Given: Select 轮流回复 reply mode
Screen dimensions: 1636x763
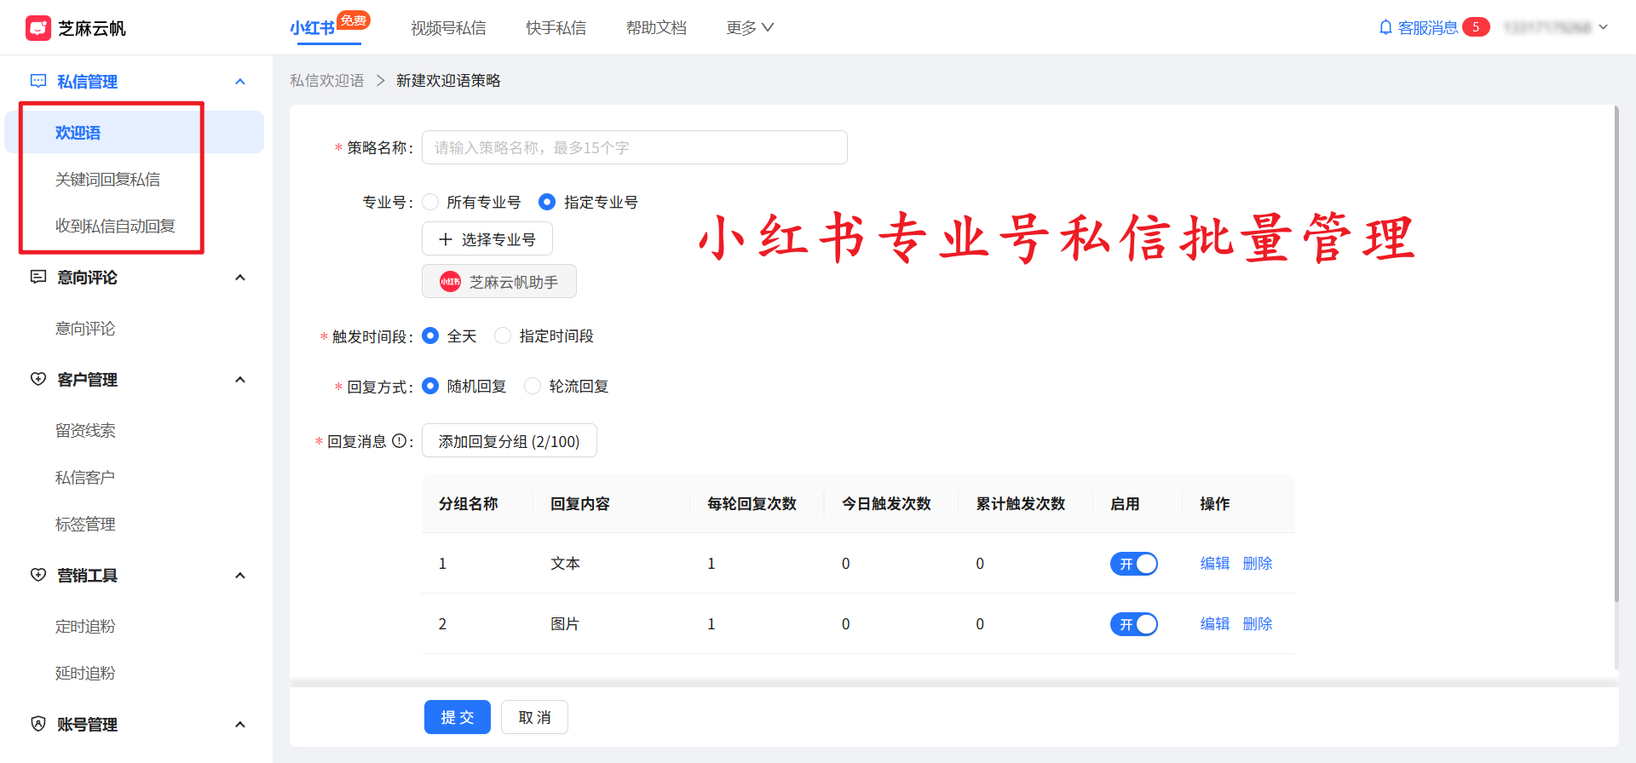Looking at the screenshot, I should pyautogui.click(x=533, y=387).
